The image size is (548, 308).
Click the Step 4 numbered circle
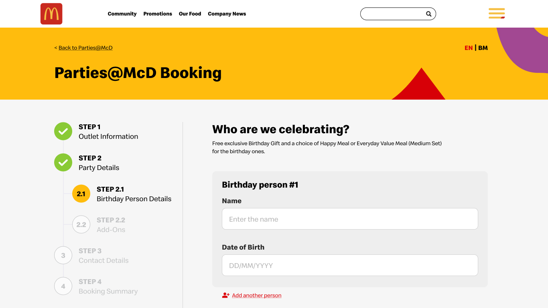click(63, 286)
